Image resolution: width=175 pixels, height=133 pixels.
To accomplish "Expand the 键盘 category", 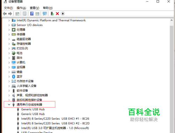I will [9, 72].
